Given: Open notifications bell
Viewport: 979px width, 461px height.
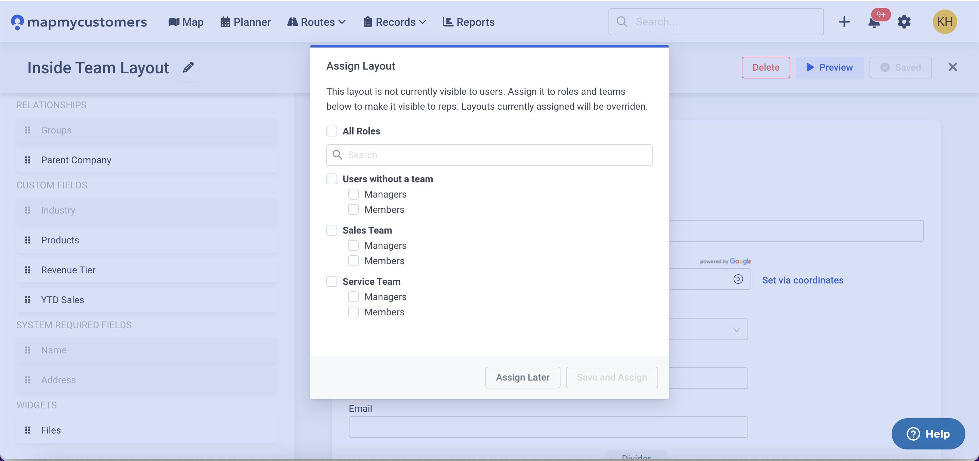Looking at the screenshot, I should tap(875, 22).
